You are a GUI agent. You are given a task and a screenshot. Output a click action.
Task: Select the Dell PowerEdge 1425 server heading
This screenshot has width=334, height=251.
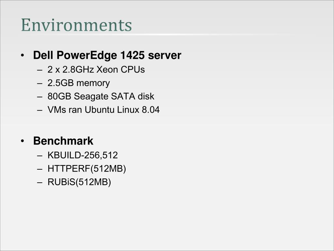(x=107, y=55)
